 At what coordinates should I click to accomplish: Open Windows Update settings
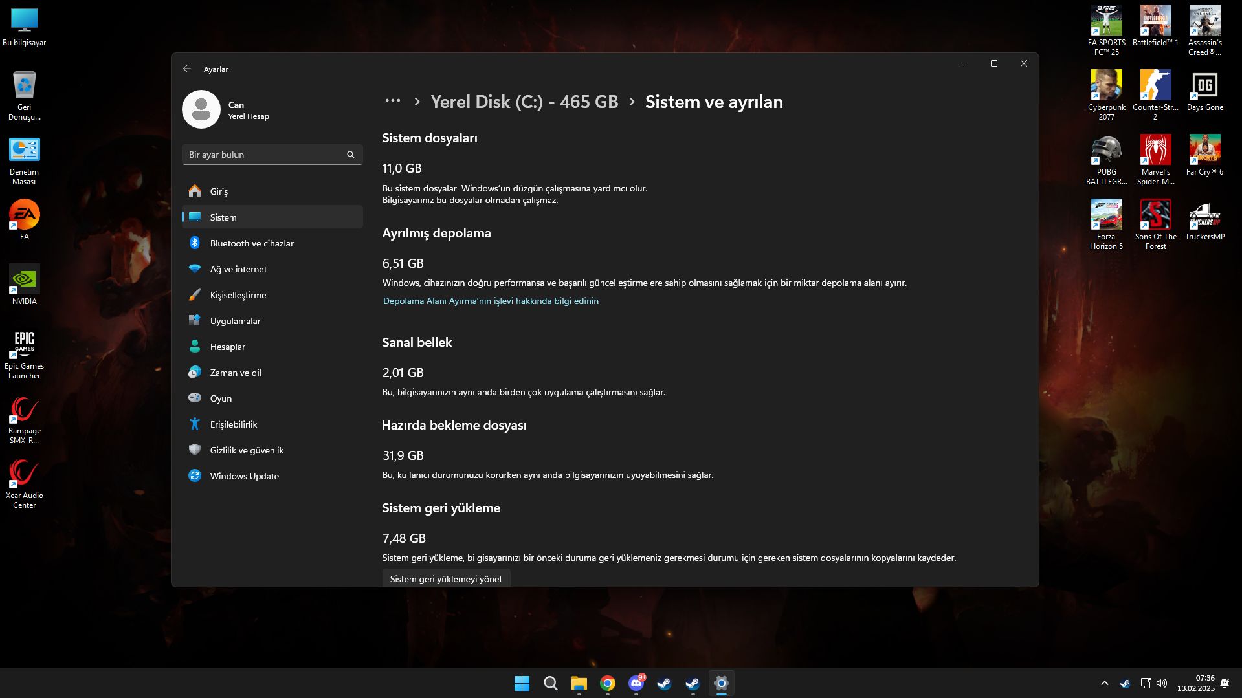(272, 476)
